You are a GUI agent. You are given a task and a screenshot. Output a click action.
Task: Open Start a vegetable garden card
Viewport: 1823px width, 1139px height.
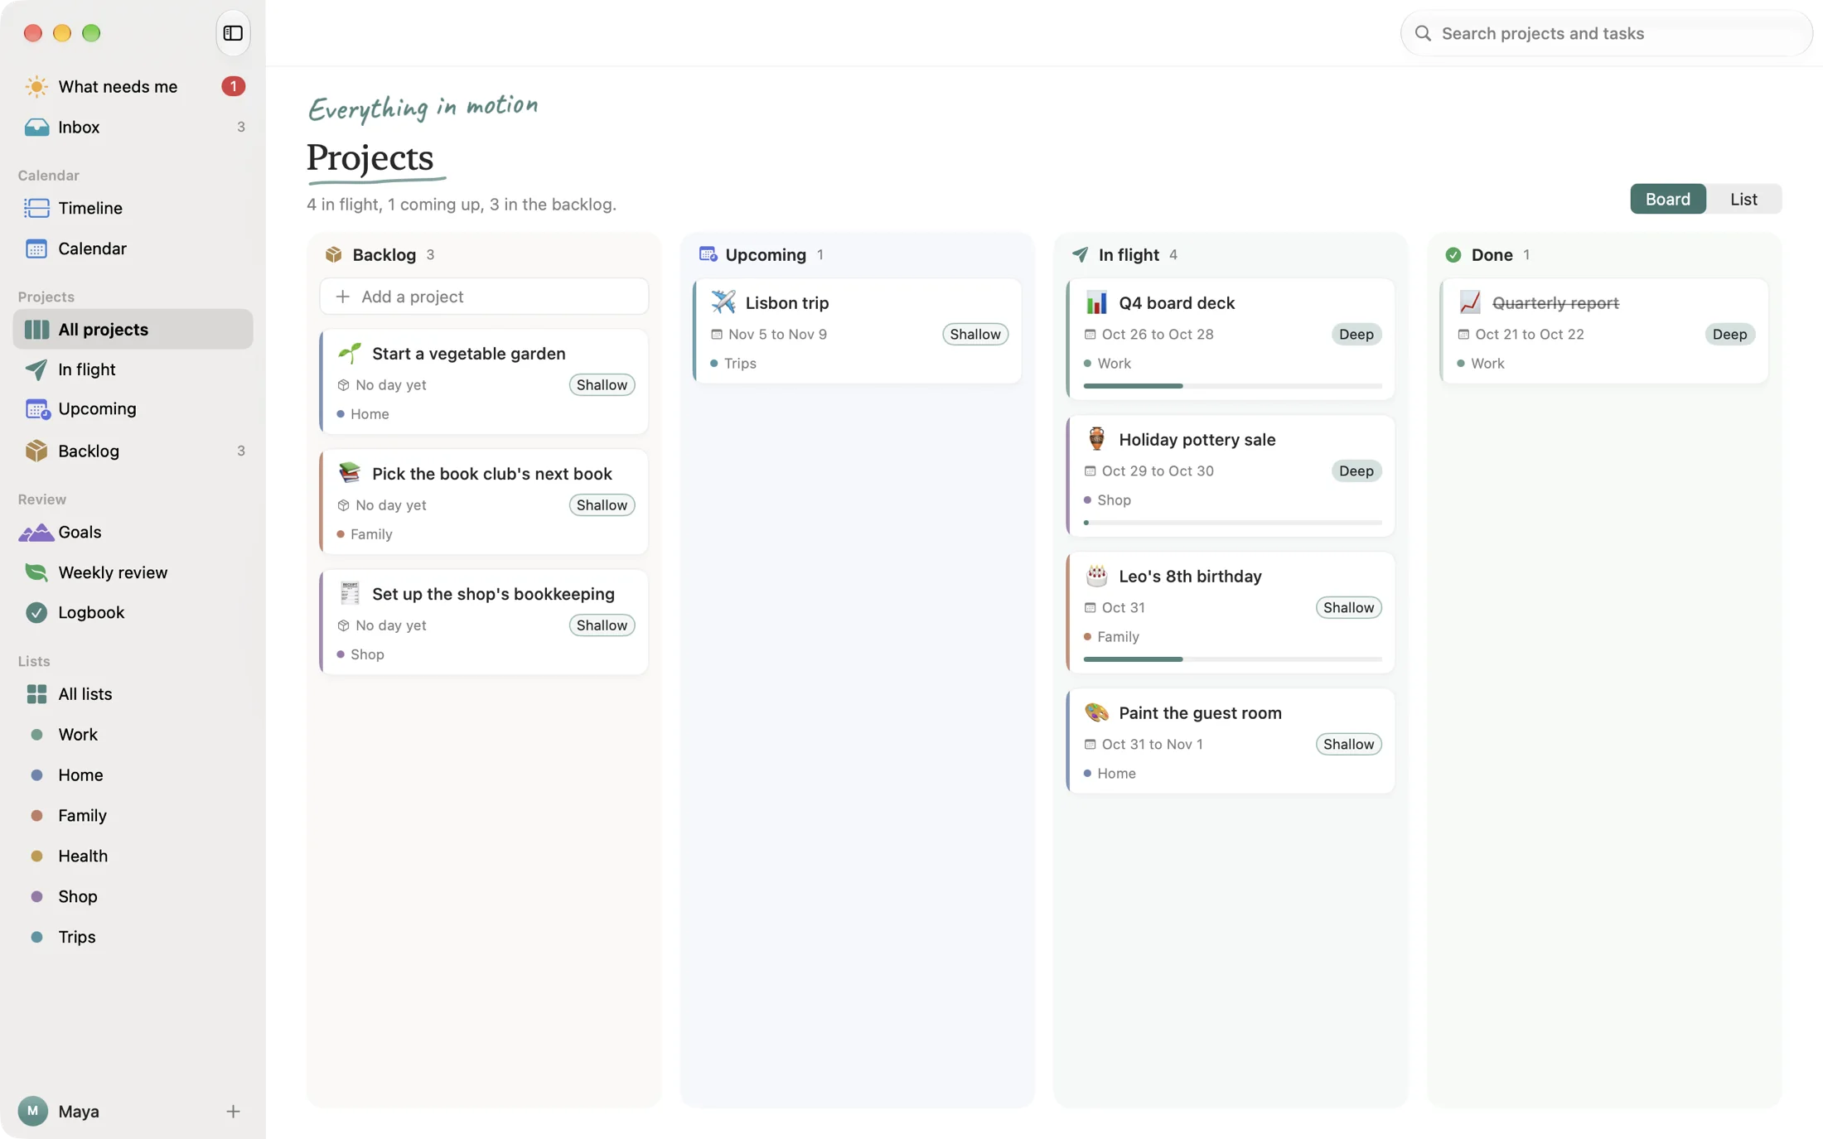(x=484, y=382)
